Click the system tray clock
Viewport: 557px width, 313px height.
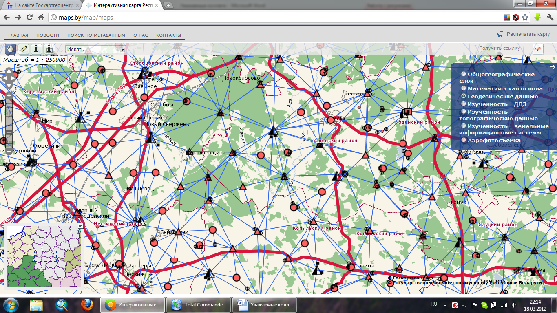[536, 304]
